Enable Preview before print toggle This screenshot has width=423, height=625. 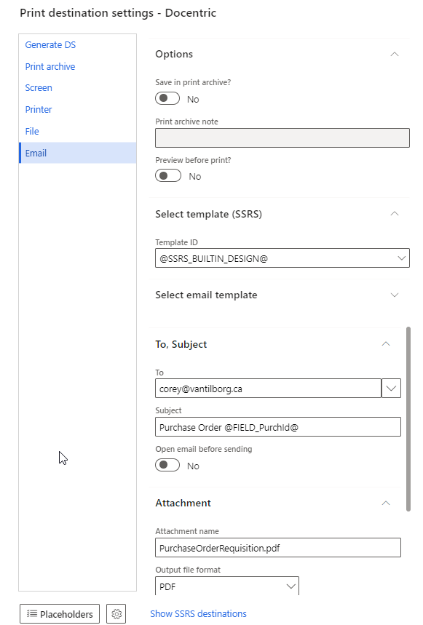click(x=168, y=176)
